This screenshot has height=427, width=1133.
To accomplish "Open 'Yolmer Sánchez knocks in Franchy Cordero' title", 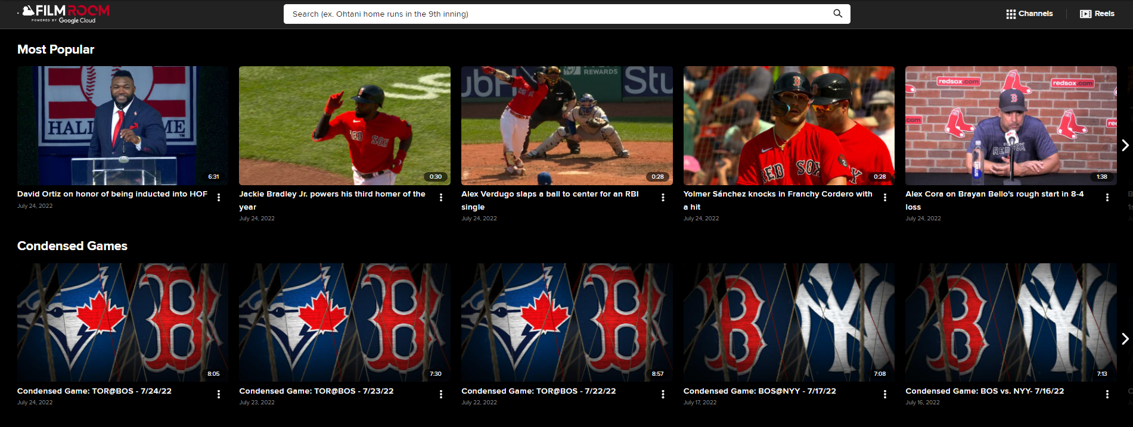I will (x=778, y=200).
